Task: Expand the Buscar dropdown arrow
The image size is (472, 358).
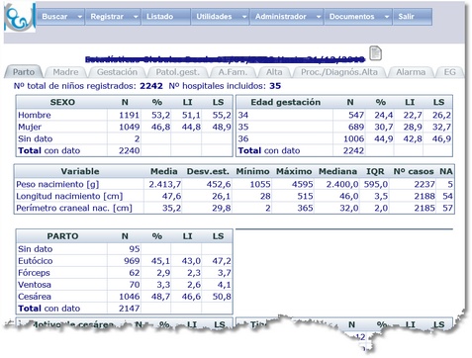Action: point(79,17)
